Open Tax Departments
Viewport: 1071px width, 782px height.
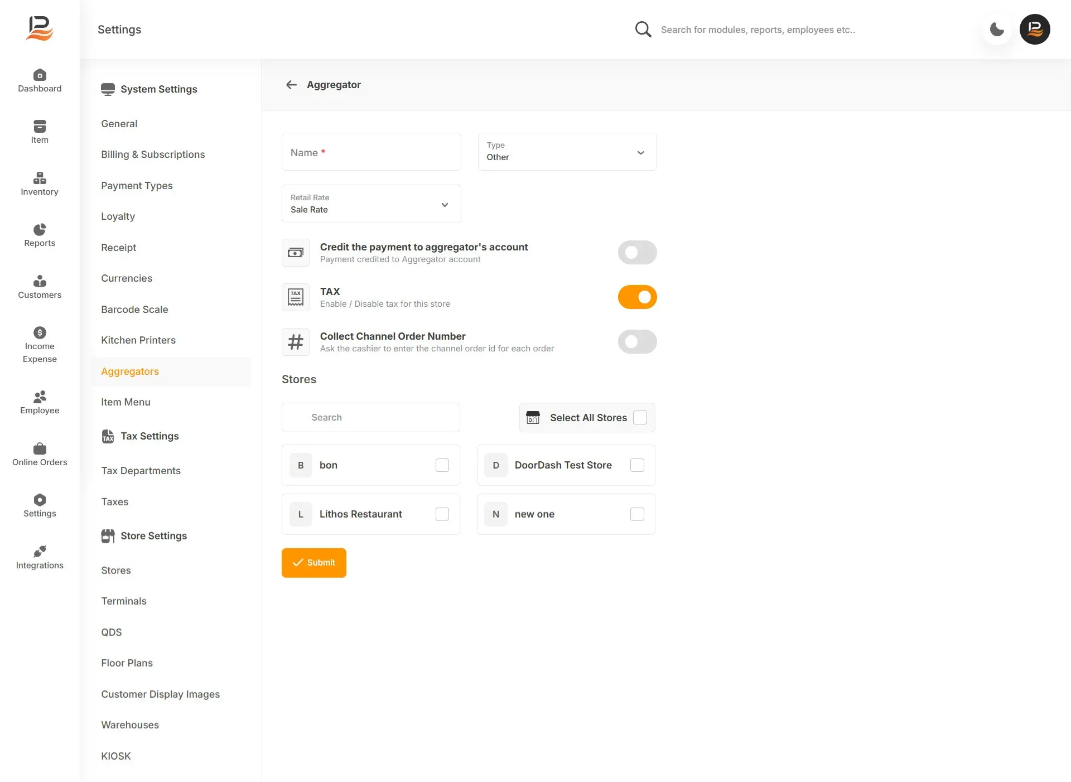point(141,471)
